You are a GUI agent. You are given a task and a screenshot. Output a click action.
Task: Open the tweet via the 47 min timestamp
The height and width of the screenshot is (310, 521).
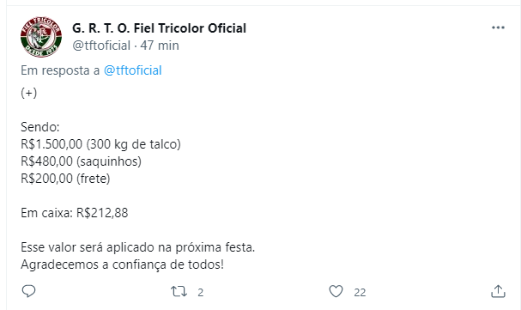click(x=160, y=46)
